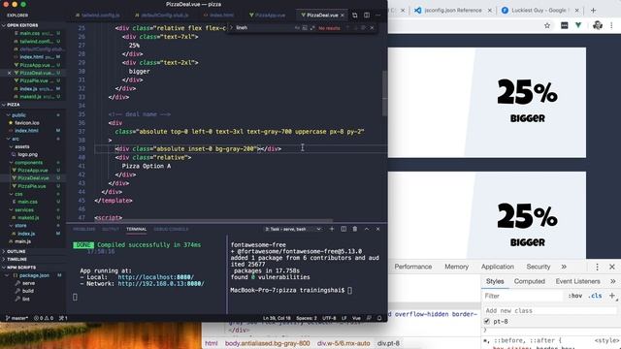Switch to the Problems panel tab
Screen dimensions: 621x349
click(x=84, y=229)
